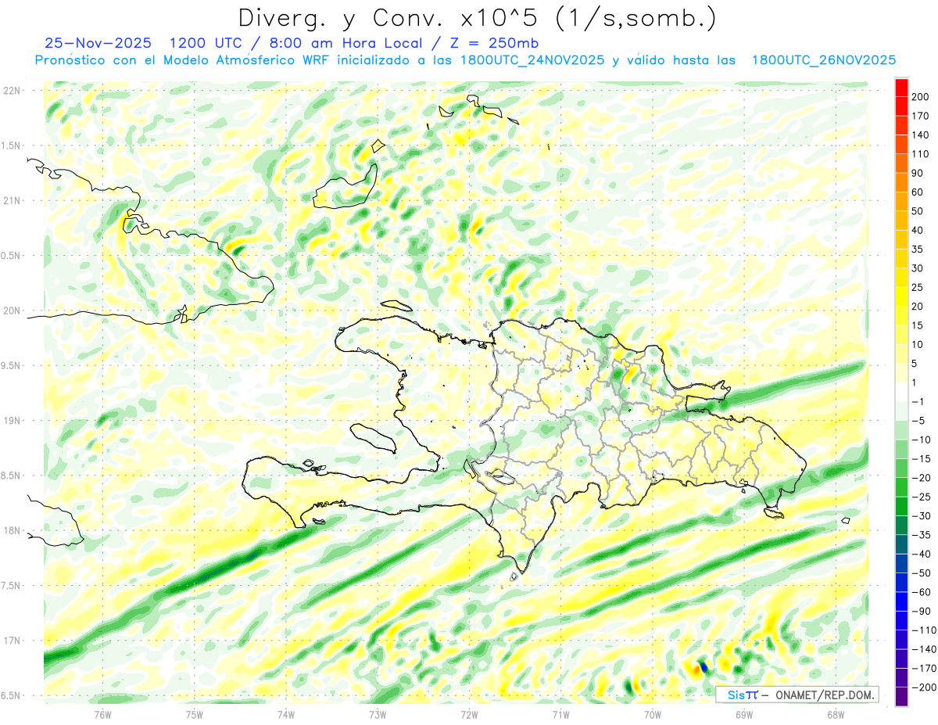Viewport: 938px width, 725px height.
Task: Select the "9.5N" latitude axis label
Action: 11,365
